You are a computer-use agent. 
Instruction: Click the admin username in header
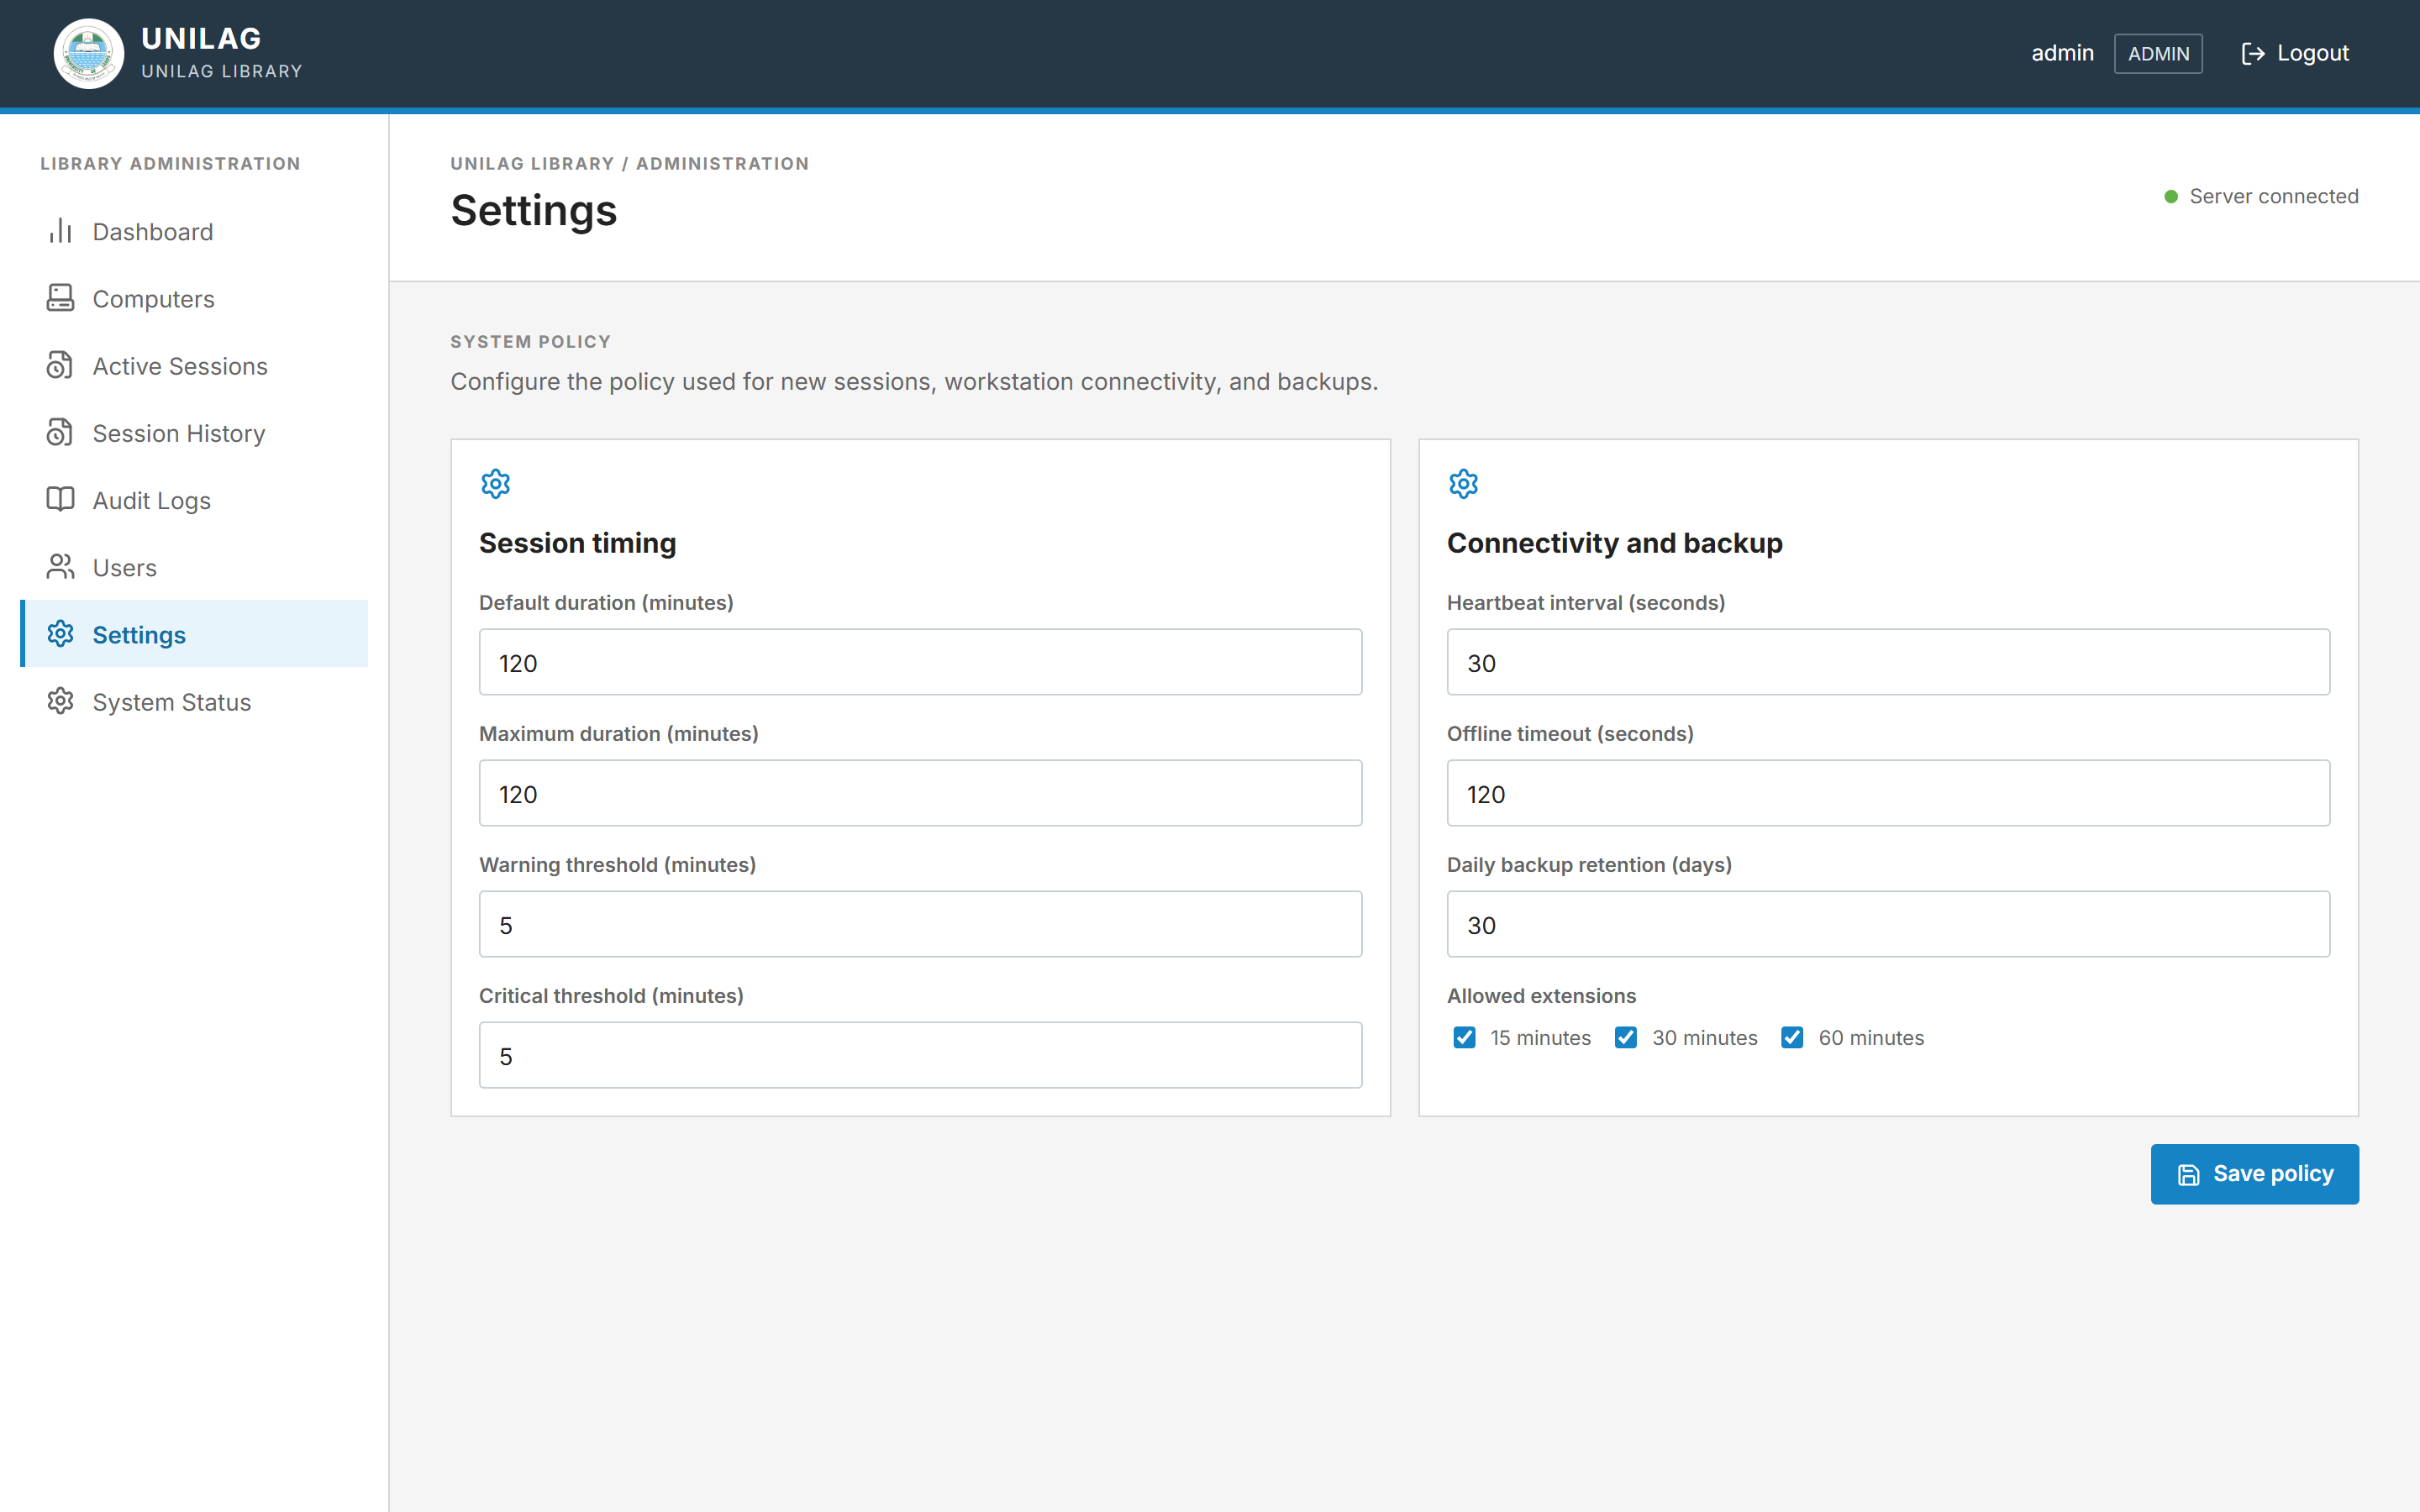coord(2062,54)
